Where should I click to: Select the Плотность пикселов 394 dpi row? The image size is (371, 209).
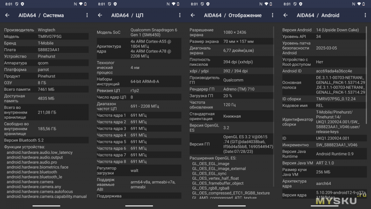tap(231, 62)
